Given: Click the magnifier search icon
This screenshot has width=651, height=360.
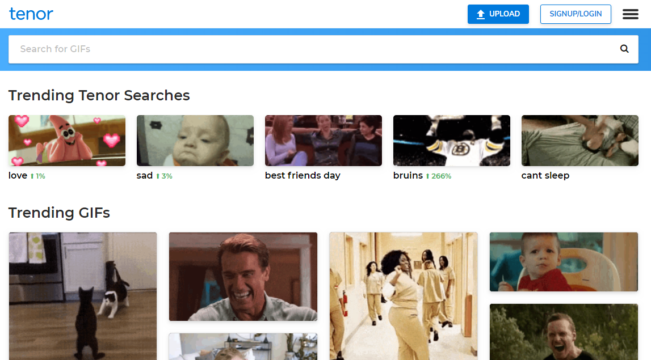Looking at the screenshot, I should pos(624,49).
